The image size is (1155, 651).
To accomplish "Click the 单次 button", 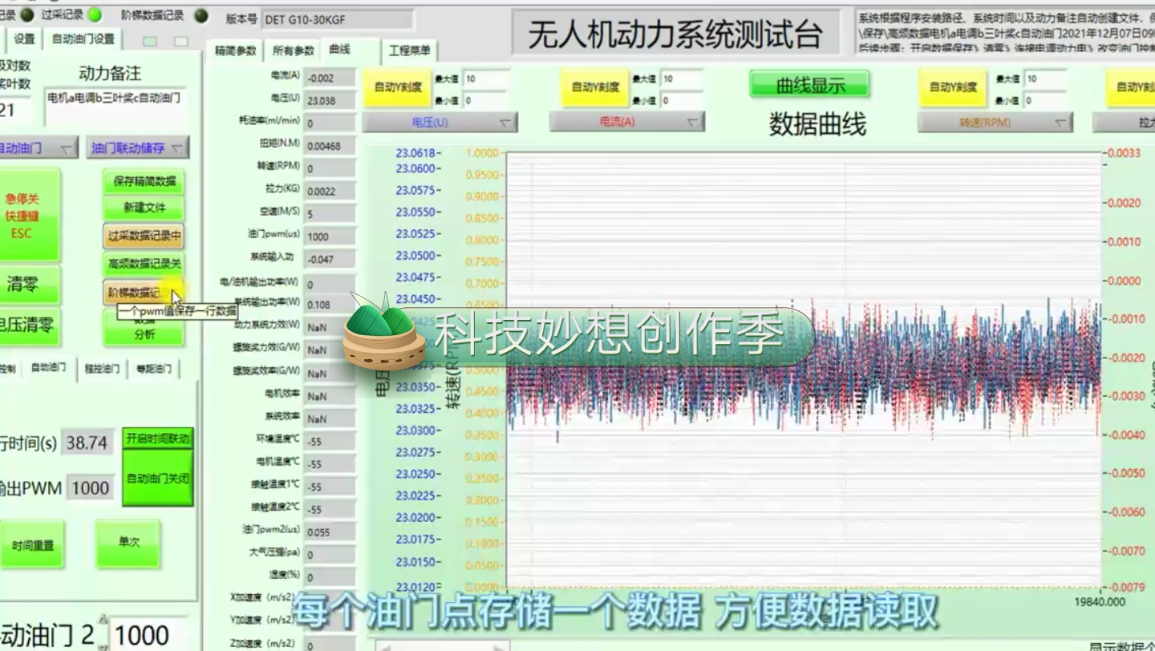I will click(129, 543).
